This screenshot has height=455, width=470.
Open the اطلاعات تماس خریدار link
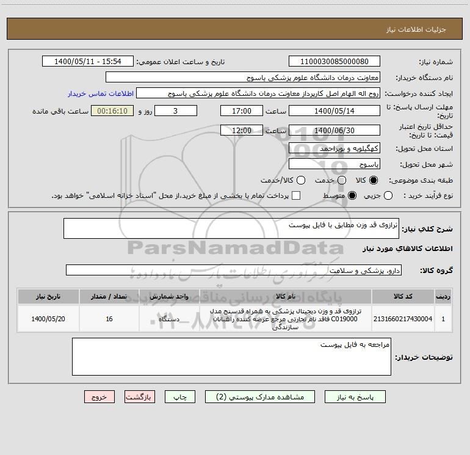pos(101,93)
